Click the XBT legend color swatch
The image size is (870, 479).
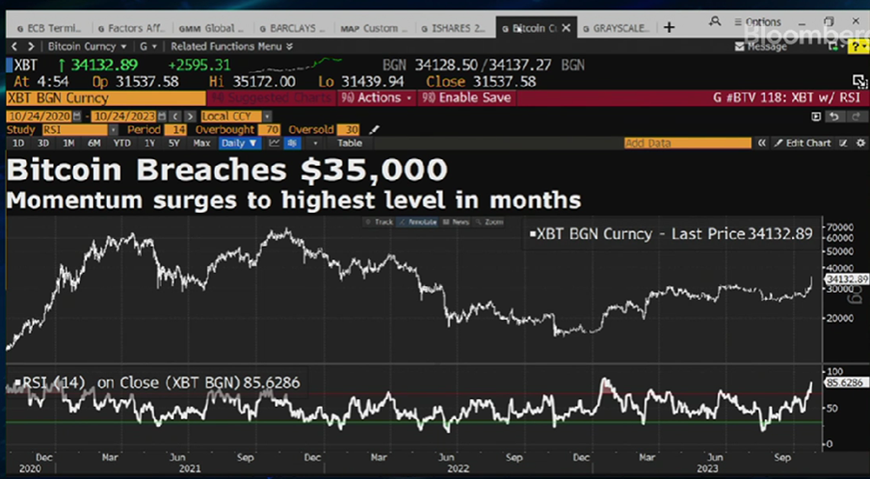pyautogui.click(x=533, y=232)
